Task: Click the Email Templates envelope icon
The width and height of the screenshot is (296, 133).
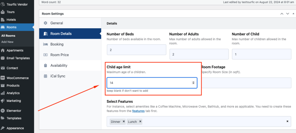Action: point(3,58)
